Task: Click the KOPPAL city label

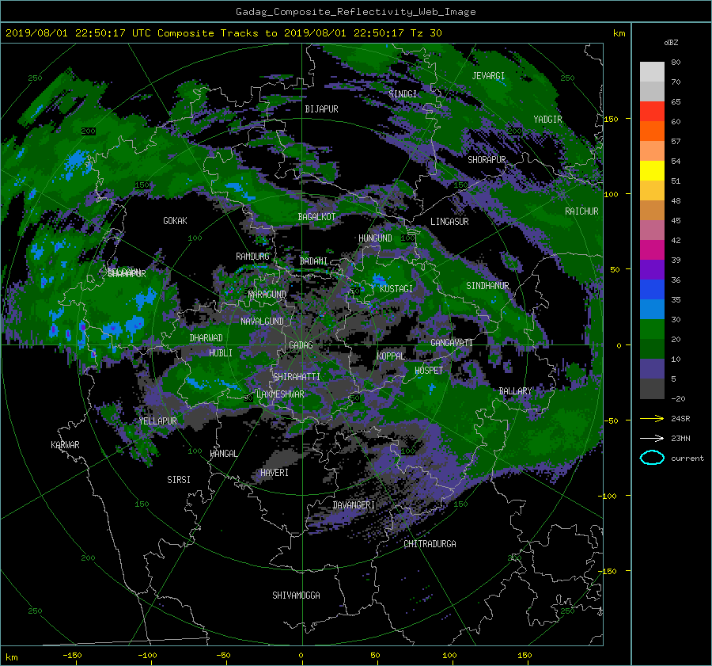Action: (391, 356)
